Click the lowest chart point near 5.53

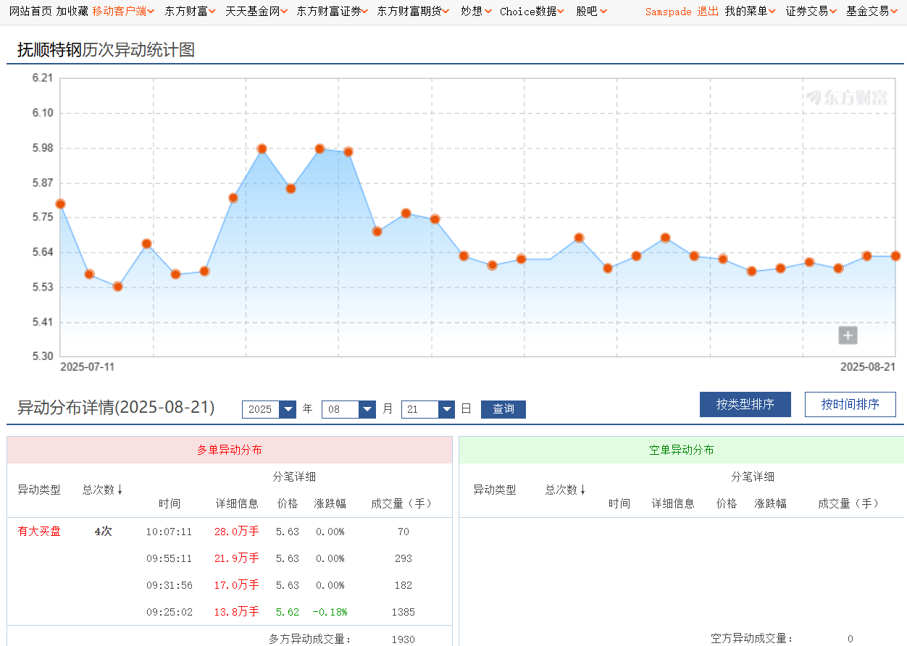[x=118, y=287]
